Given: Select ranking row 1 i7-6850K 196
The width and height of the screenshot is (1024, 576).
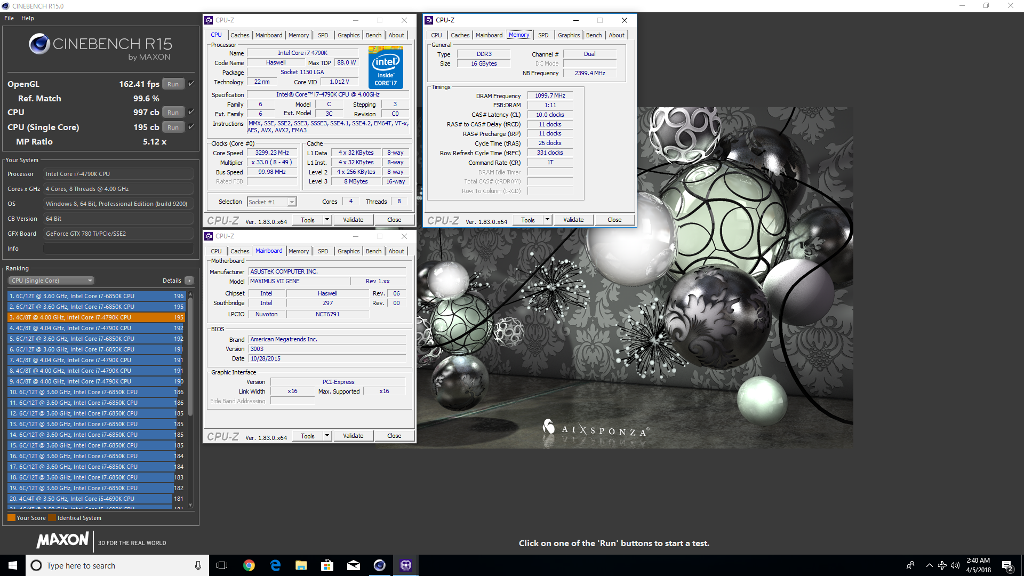Looking at the screenshot, I should point(96,296).
